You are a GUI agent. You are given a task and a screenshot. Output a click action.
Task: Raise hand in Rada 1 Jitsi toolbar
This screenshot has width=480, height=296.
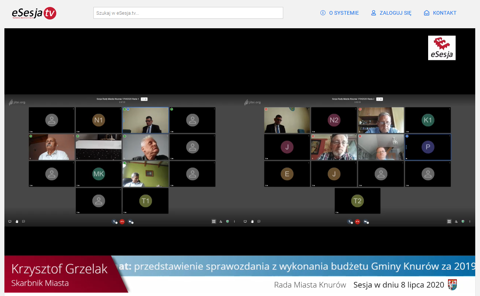click(17, 221)
